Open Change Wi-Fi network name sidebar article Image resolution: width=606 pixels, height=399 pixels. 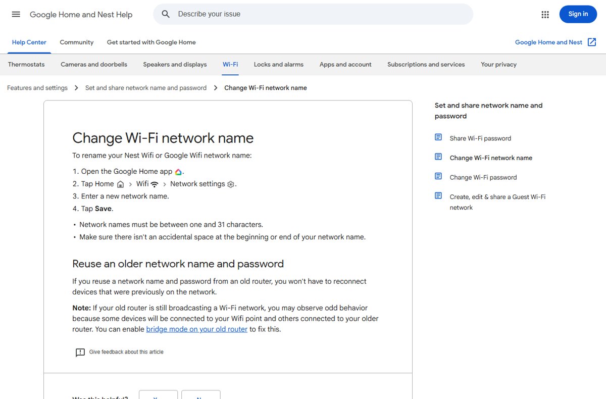click(x=491, y=158)
